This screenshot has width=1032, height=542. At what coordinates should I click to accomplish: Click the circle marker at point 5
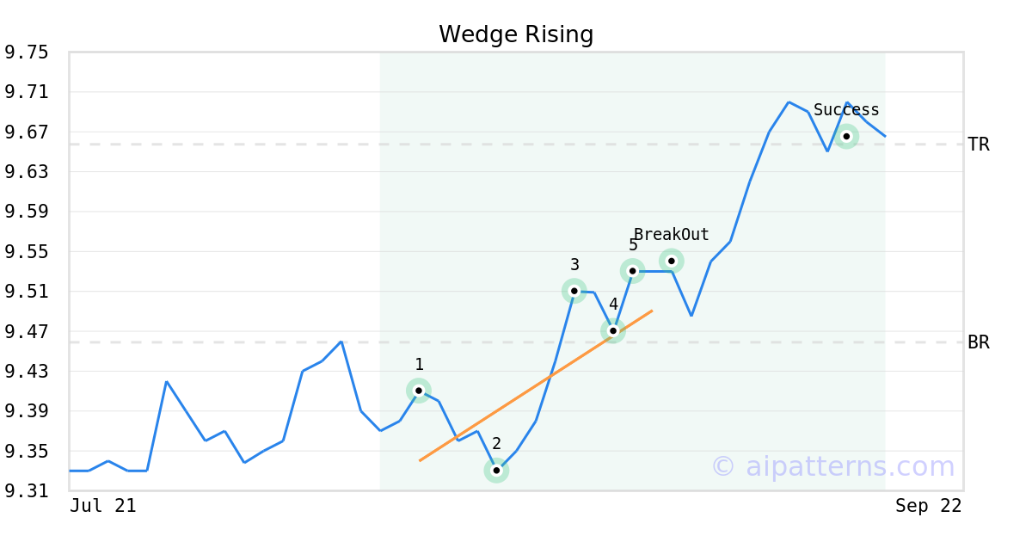click(633, 271)
